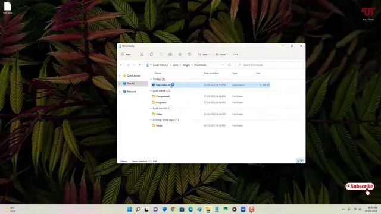Click the Cut scissors icon

pos(142,54)
